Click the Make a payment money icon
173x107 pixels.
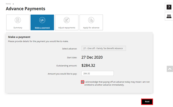42,20
